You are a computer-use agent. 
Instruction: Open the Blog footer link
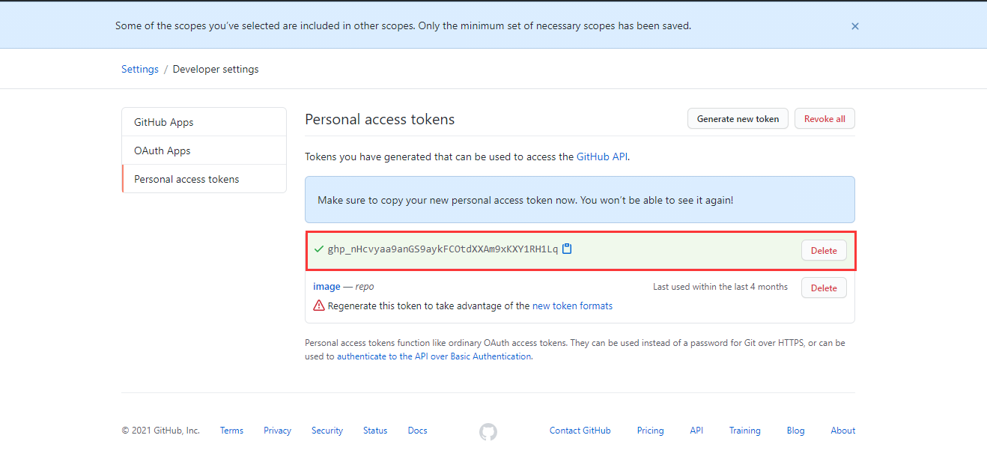click(x=795, y=431)
